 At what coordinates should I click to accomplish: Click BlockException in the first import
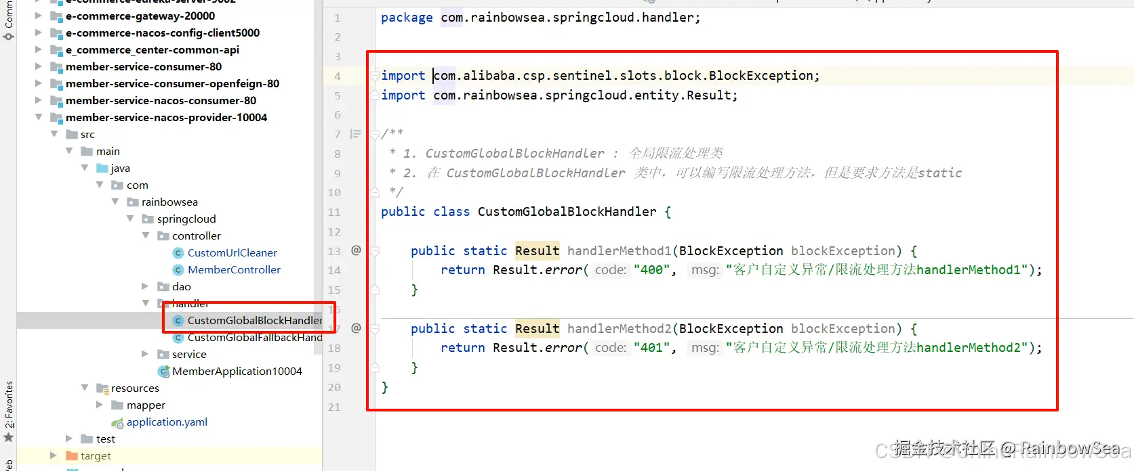click(x=761, y=75)
